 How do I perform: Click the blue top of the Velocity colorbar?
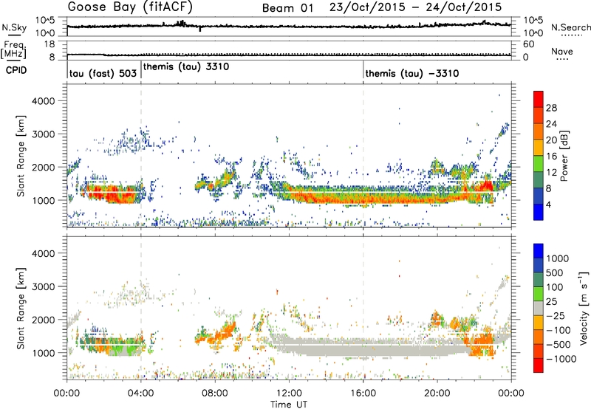click(539, 251)
